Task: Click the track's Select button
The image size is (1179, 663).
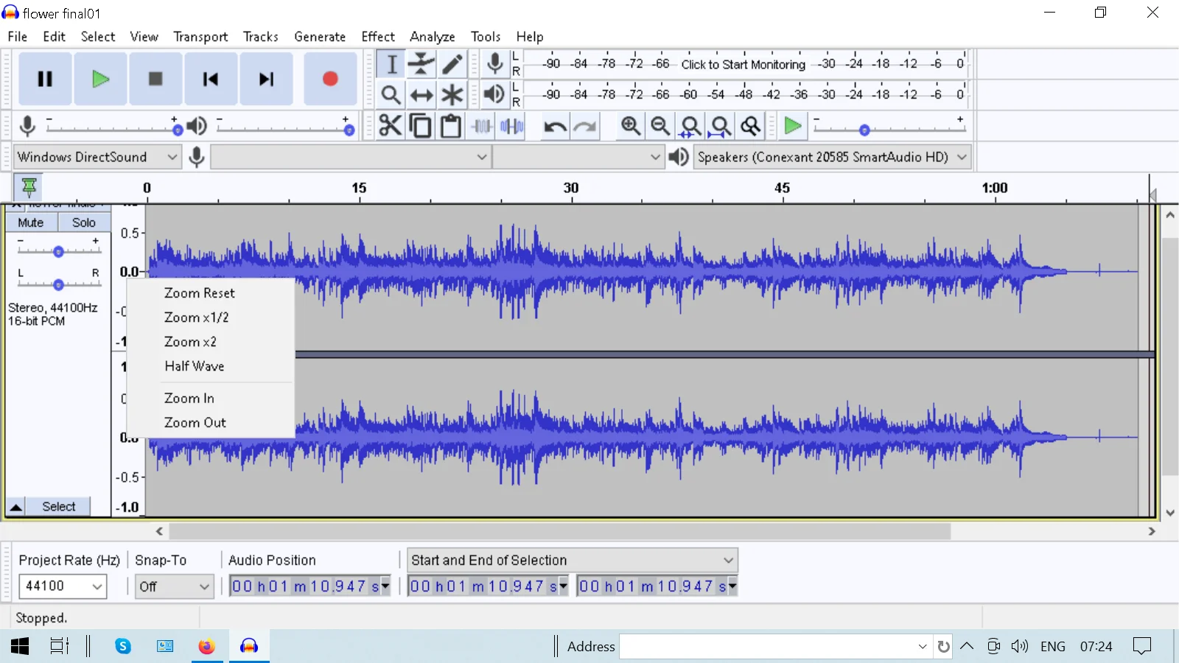Action: pos(58,507)
